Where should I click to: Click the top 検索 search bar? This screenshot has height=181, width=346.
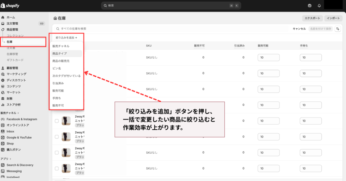[x=171, y=5]
